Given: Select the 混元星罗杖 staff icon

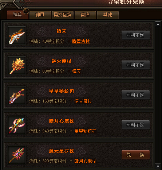Looking at the screenshot, I should (x=17, y=155).
